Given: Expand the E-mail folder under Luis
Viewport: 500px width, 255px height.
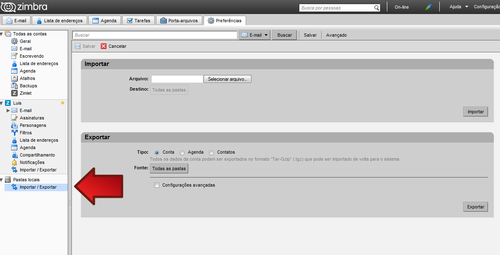Looking at the screenshot, I should coord(8,110).
